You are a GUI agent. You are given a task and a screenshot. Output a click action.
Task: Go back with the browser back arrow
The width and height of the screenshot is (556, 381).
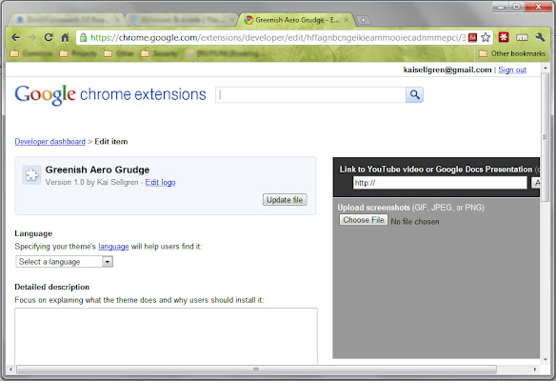tap(15, 37)
